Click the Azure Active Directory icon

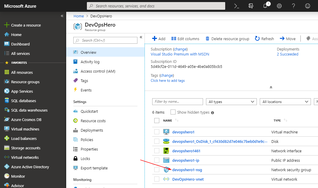(7, 167)
